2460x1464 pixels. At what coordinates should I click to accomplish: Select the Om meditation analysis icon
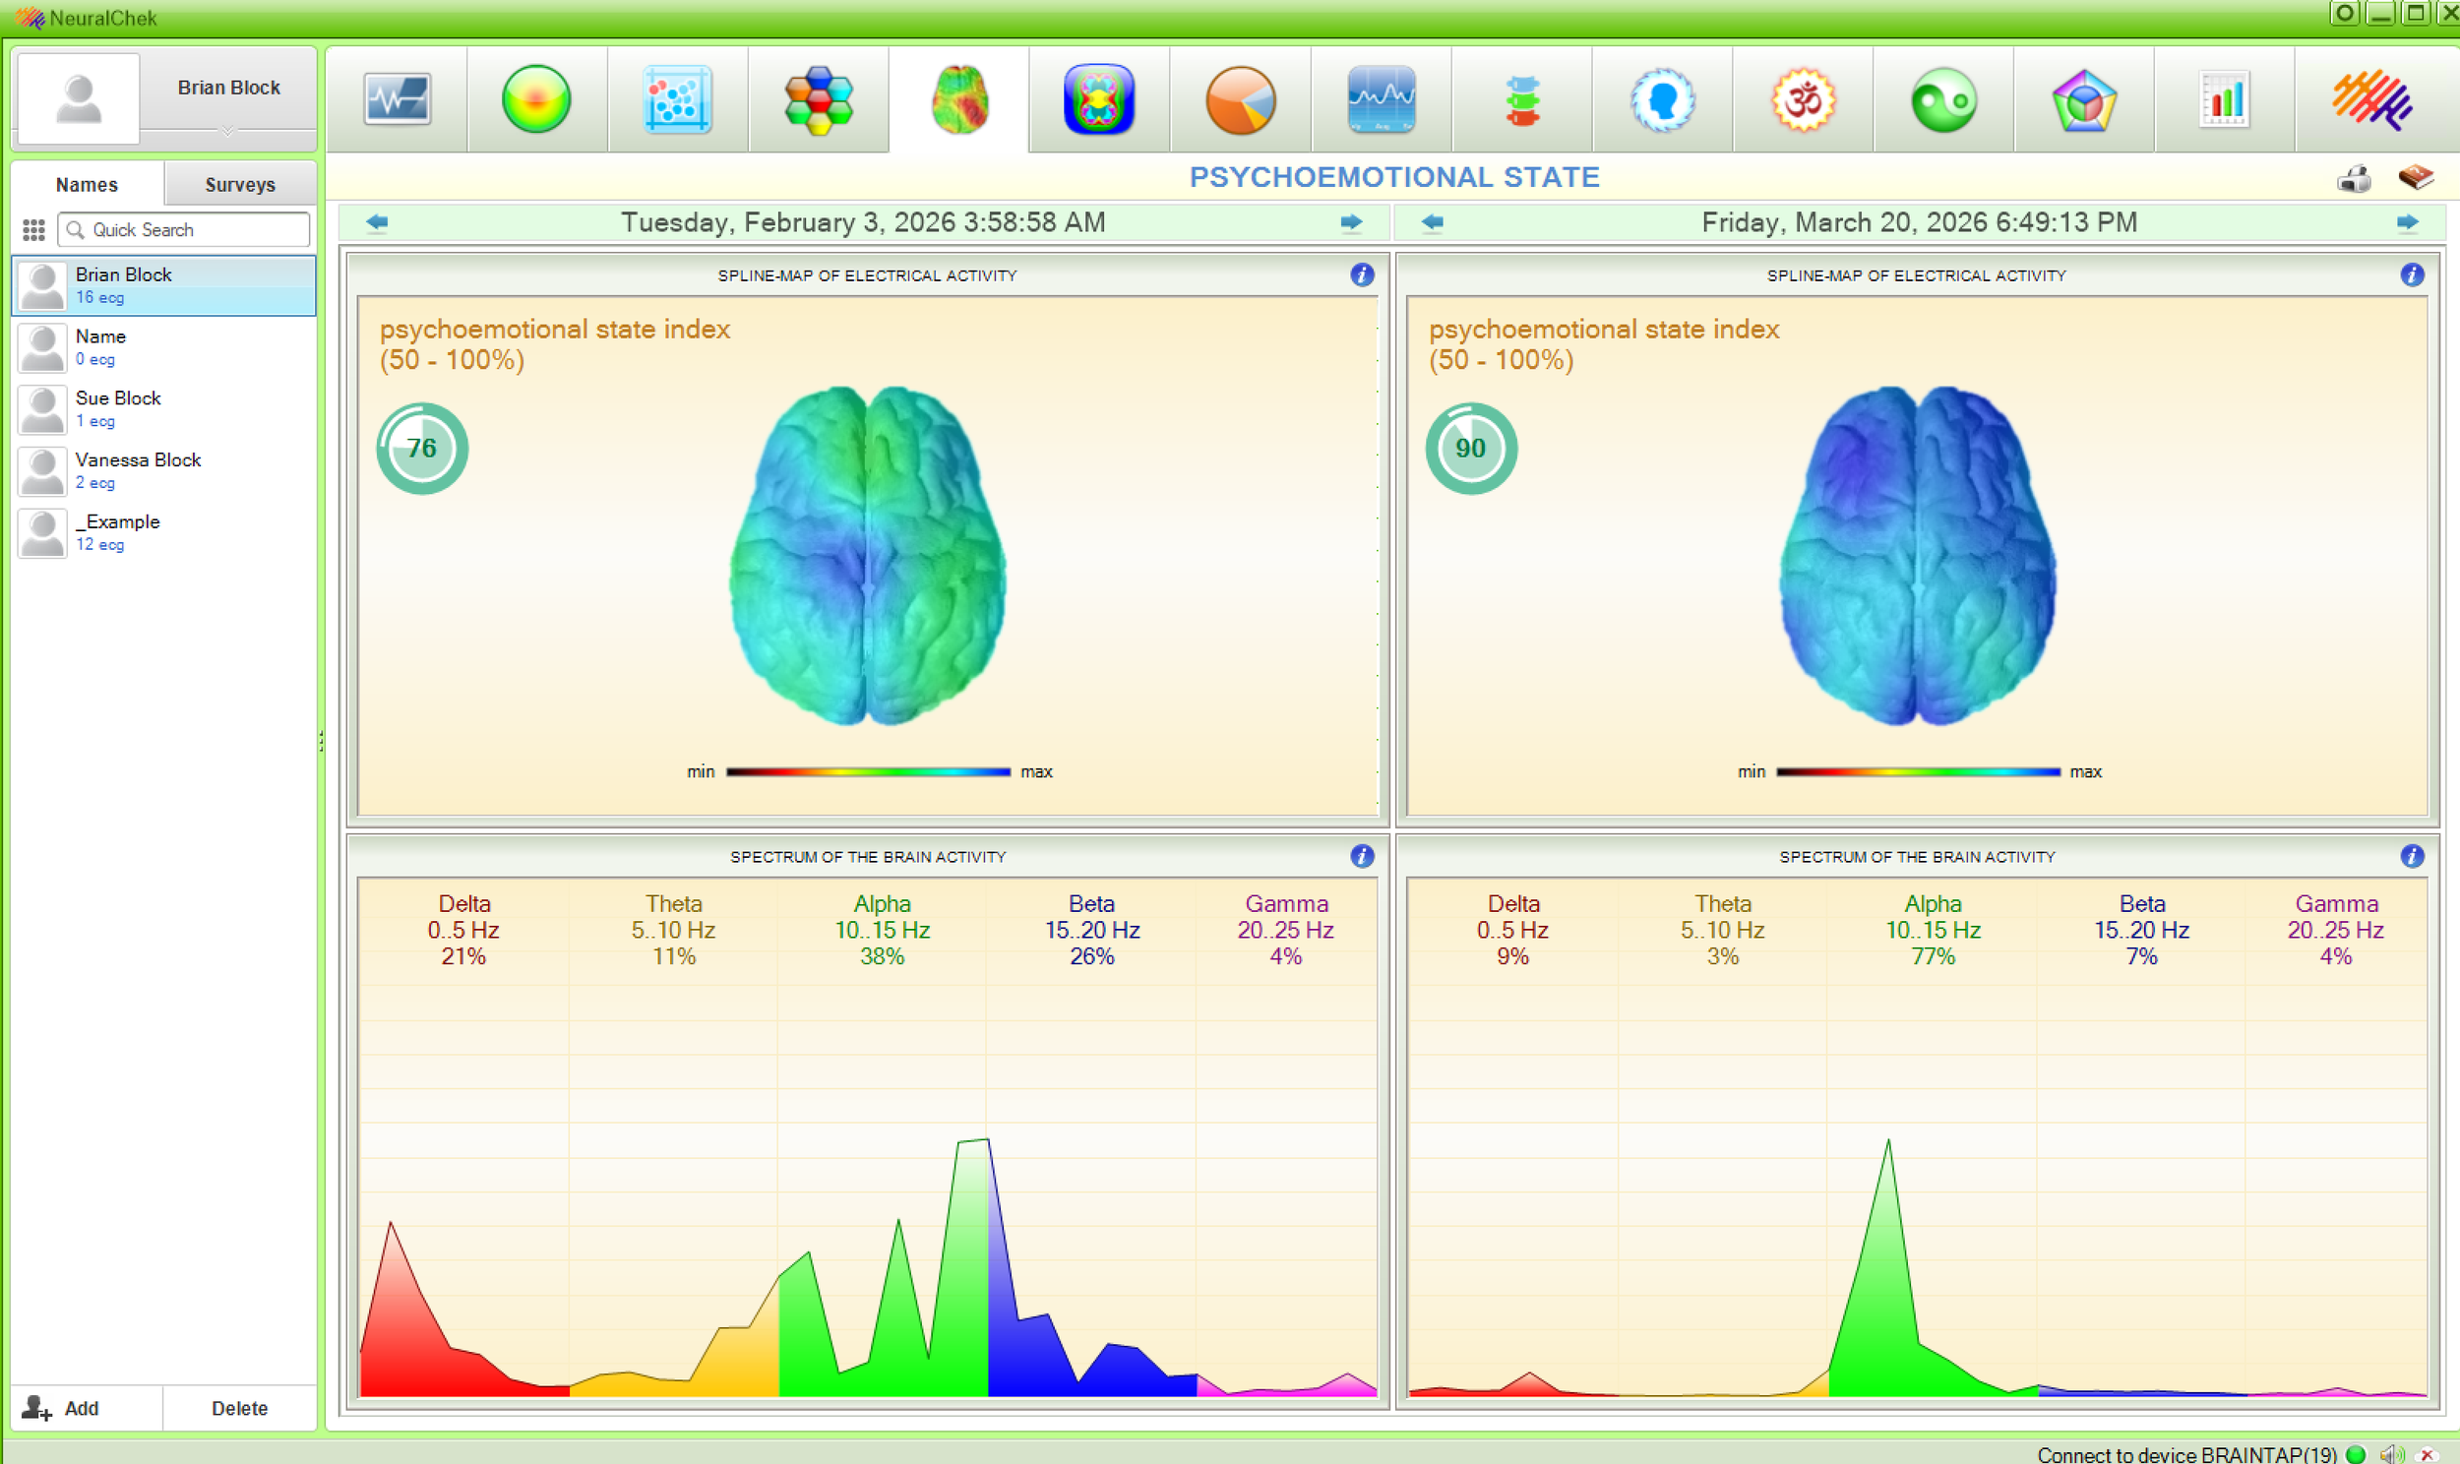click(x=1802, y=98)
